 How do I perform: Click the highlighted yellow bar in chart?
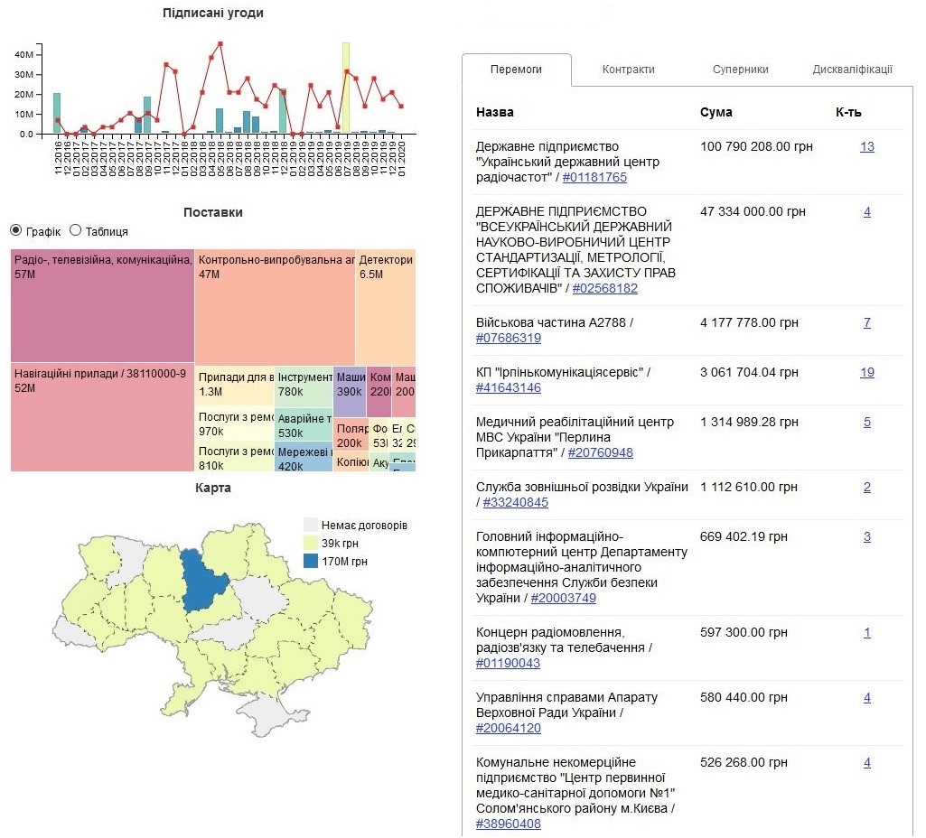[x=345, y=88]
